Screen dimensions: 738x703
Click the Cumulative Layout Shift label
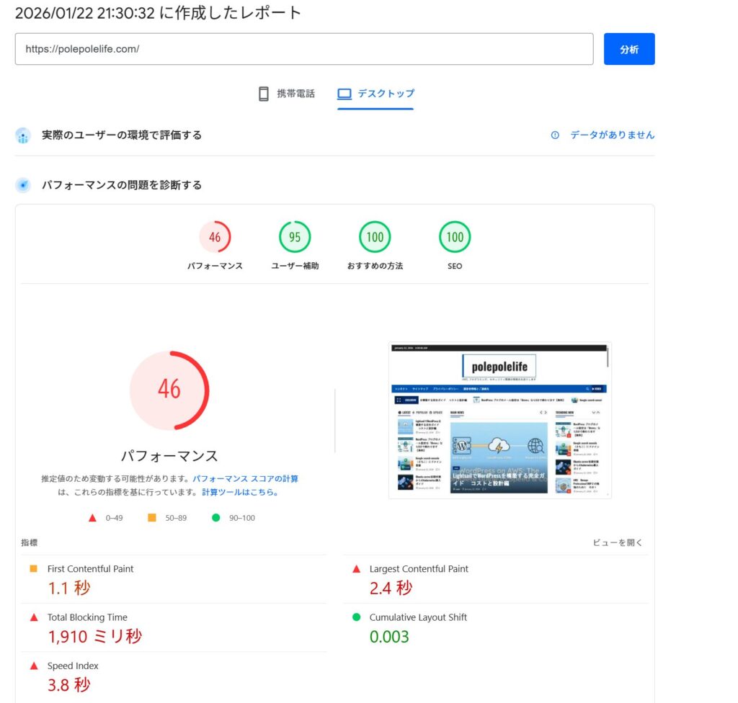pos(418,617)
